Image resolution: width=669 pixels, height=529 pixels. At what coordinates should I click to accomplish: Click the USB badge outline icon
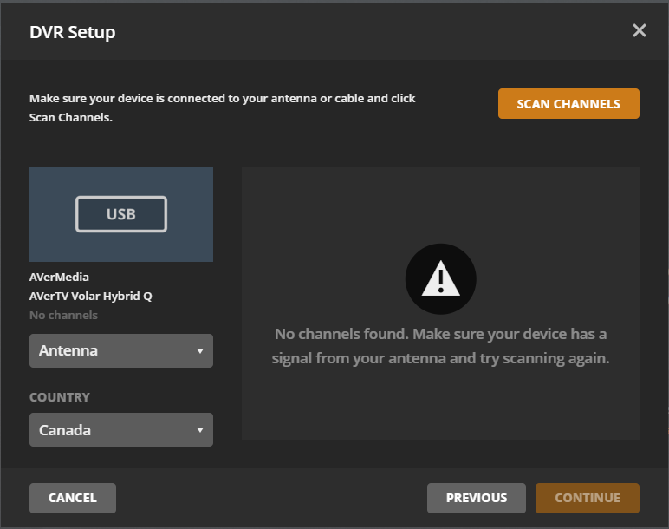click(121, 214)
